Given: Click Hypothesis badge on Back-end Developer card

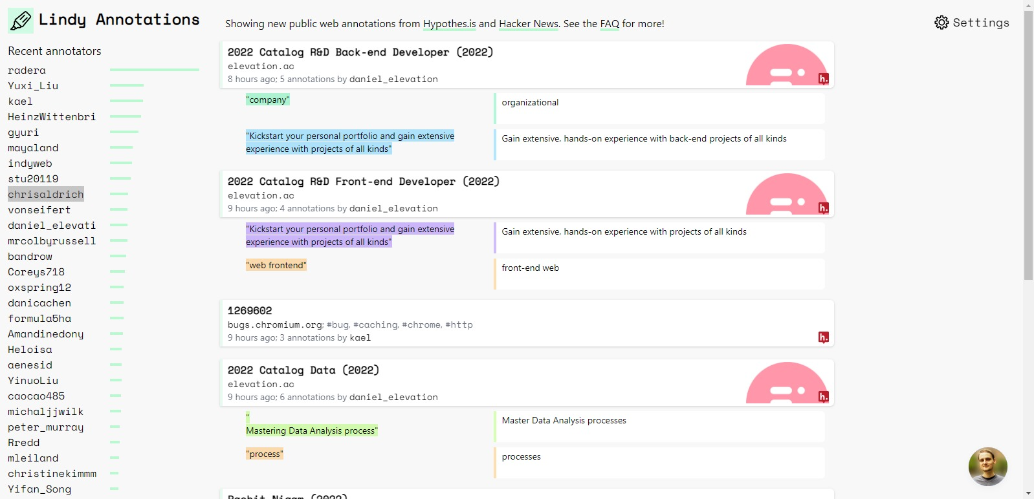Looking at the screenshot, I should click(823, 79).
